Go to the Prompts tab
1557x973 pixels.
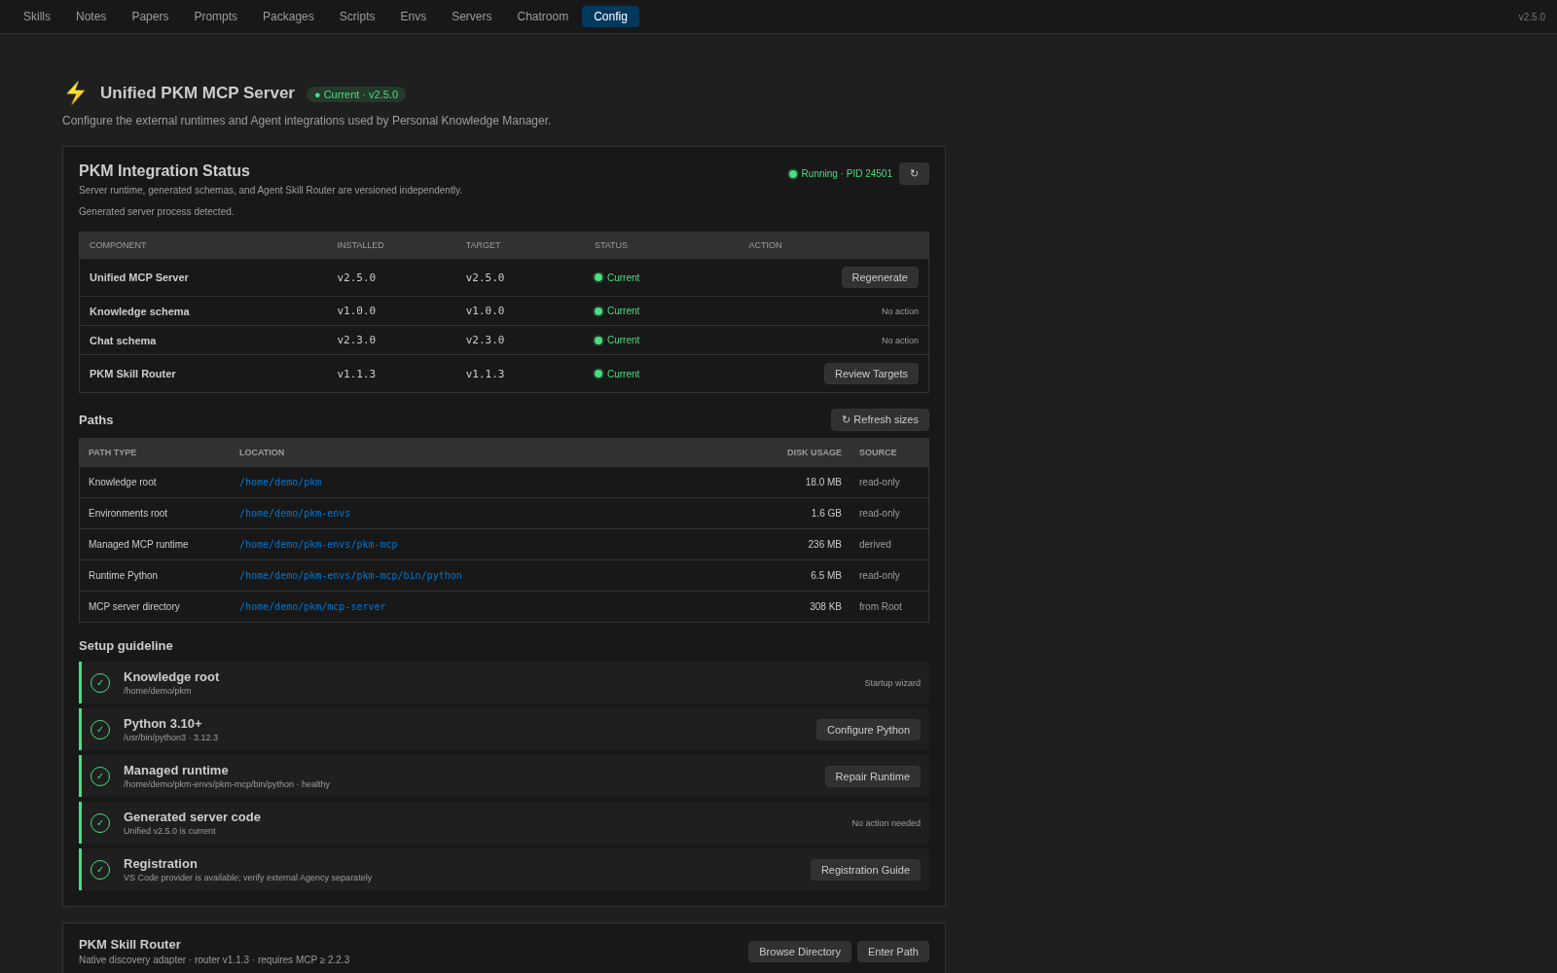(215, 17)
